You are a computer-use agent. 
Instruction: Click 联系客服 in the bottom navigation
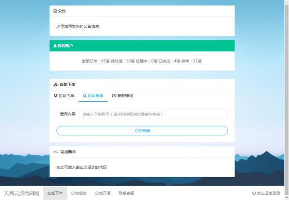[x=126, y=193]
